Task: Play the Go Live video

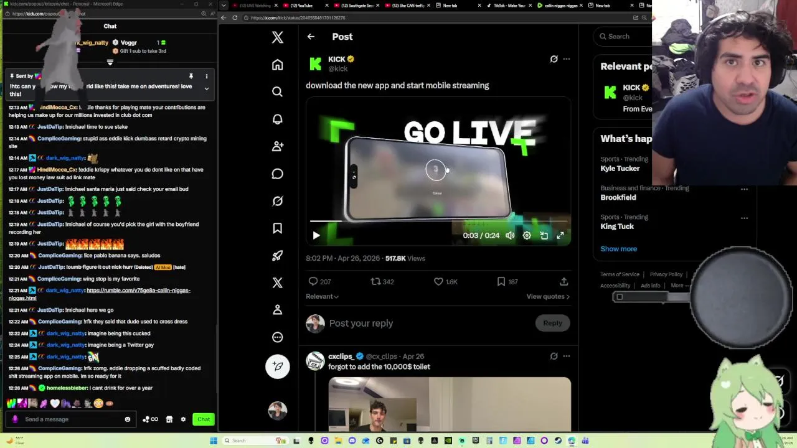Action: pyautogui.click(x=316, y=236)
